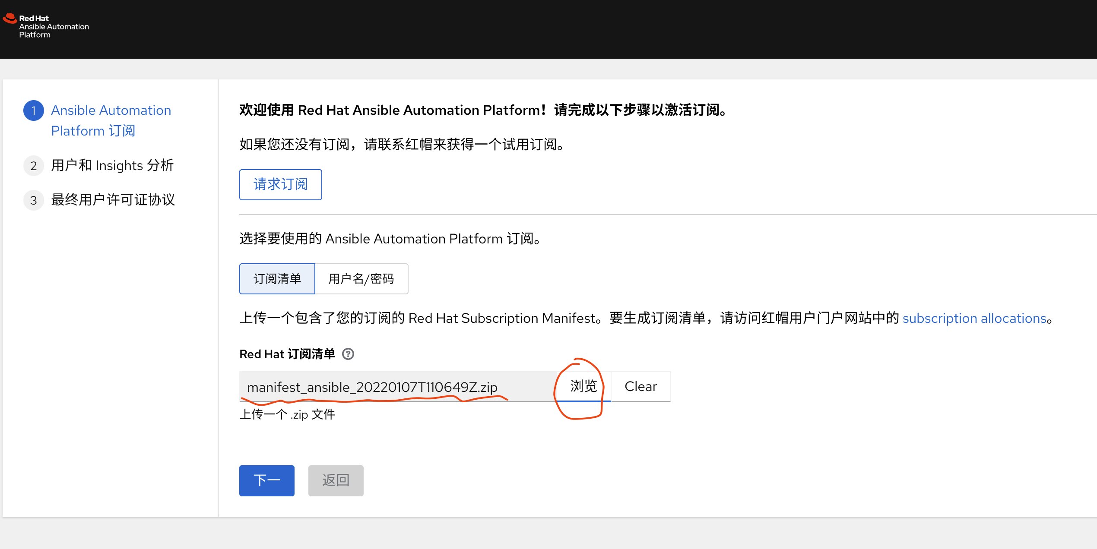Screen dimensions: 1097x549
Task: Go to 用户和 Insights 分析 step
Action: point(112,165)
